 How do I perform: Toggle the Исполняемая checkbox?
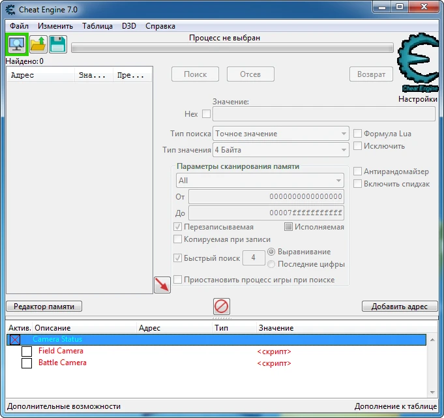tap(288, 226)
